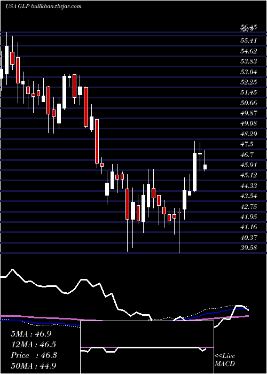This screenshot has width=267, height=374.
Task: Select the 50.66 price axis label
Action: (x=249, y=103)
